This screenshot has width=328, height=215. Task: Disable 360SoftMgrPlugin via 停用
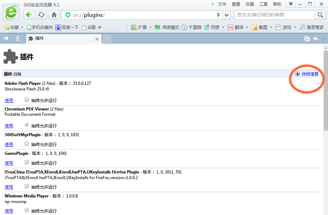tap(9, 144)
